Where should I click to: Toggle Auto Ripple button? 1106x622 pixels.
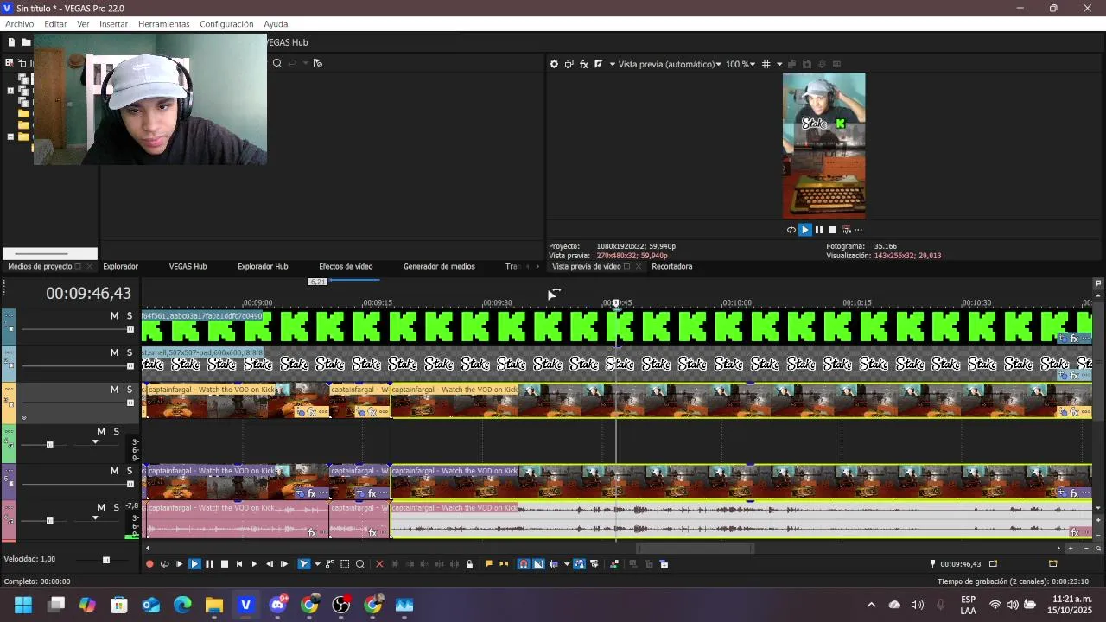pos(554,564)
